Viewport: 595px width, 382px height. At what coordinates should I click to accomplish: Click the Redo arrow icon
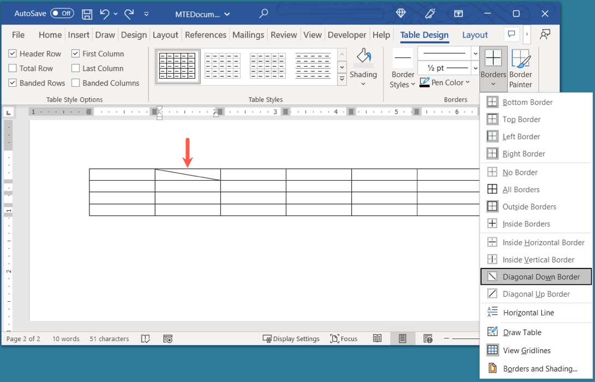coord(129,14)
